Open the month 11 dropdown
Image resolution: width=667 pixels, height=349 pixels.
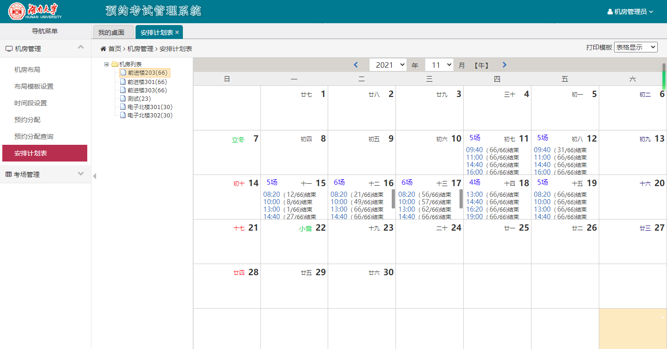[439, 65]
